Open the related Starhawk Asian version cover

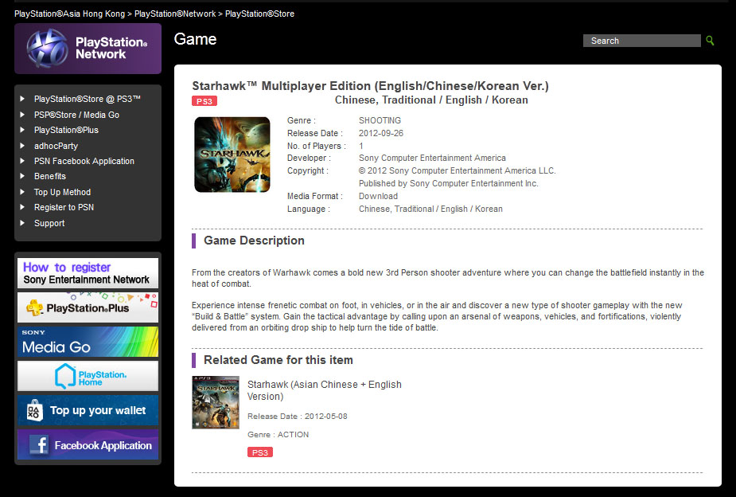pyautogui.click(x=216, y=402)
